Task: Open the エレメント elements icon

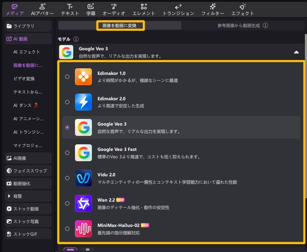Action: click(144, 6)
